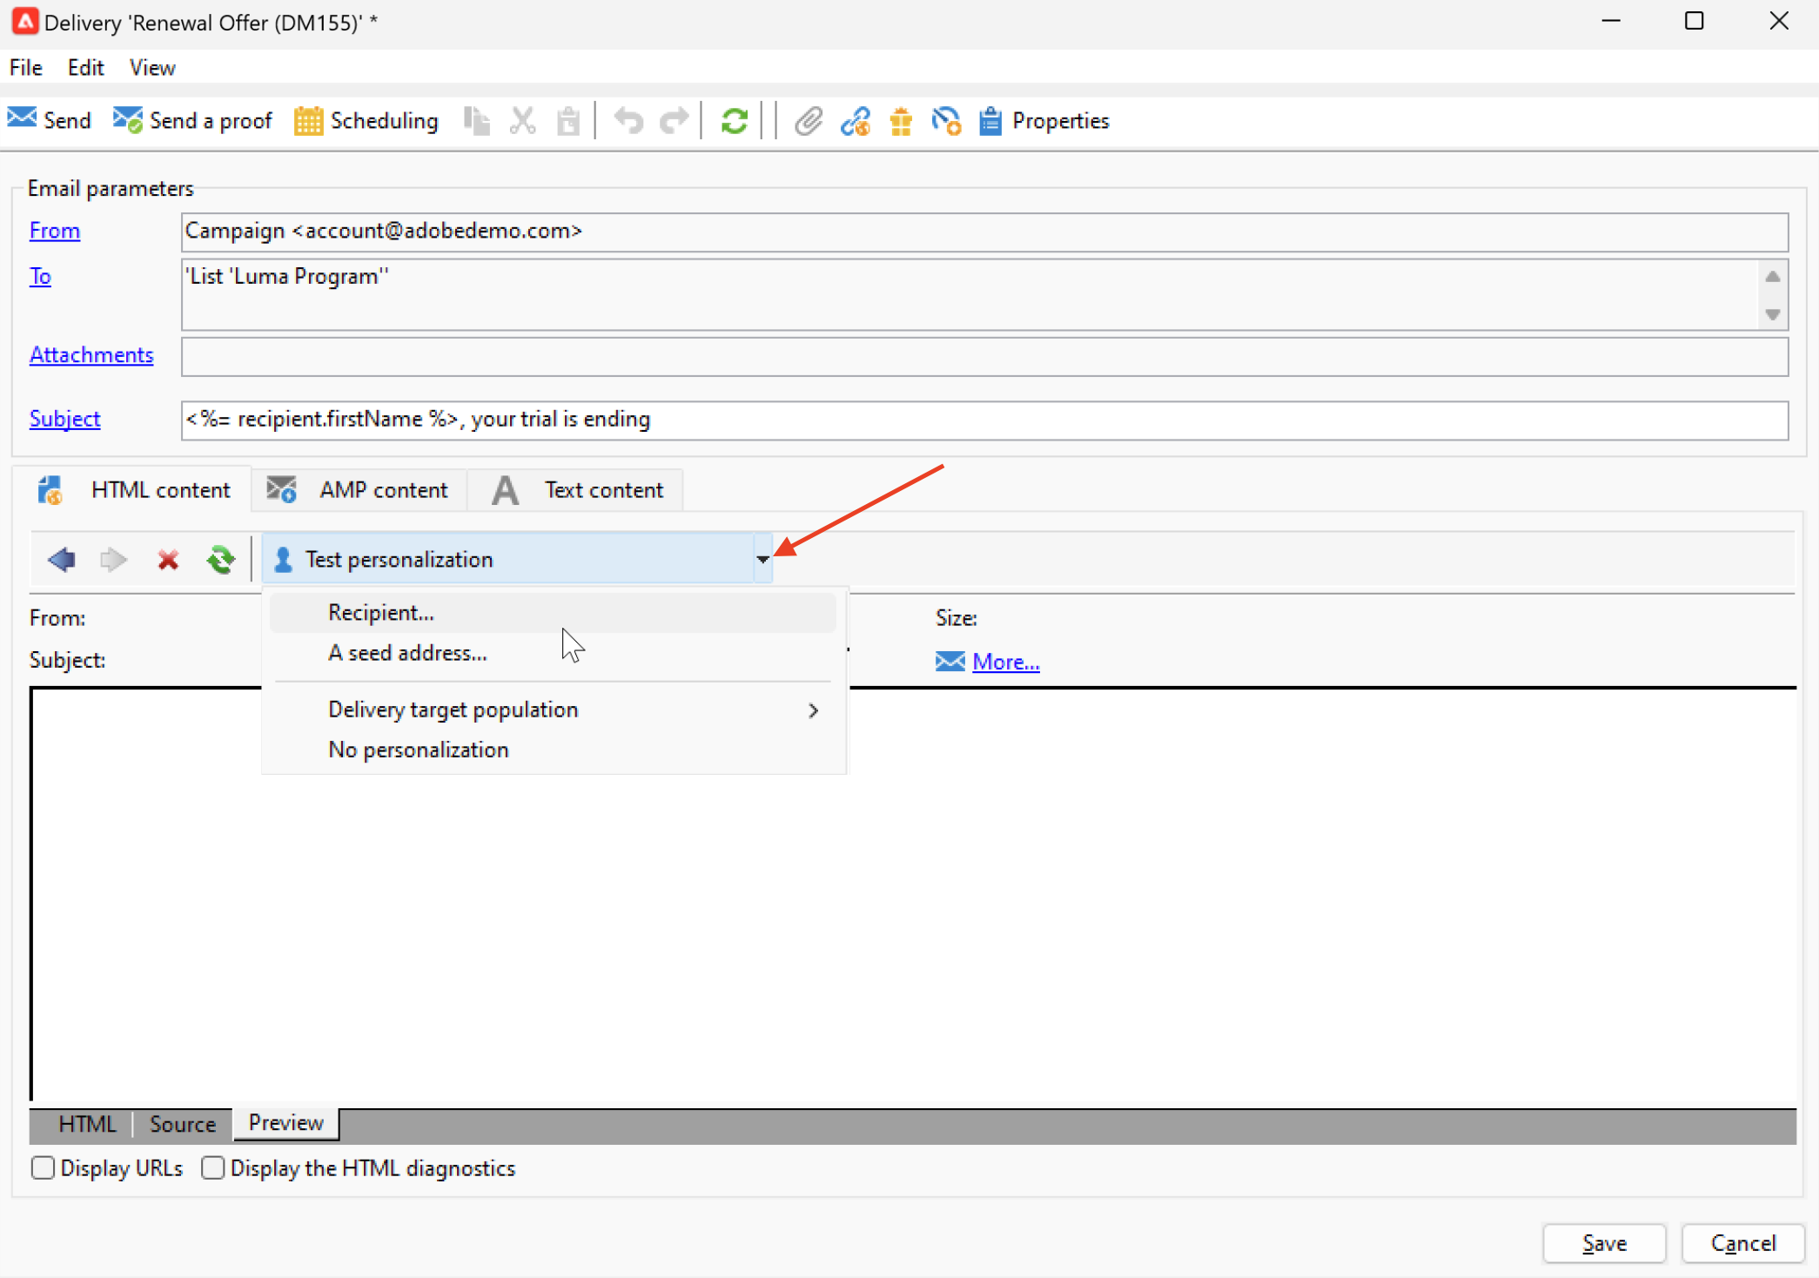Viewport: 1819px width, 1278px height.
Task: Click the Save button
Action: click(x=1603, y=1243)
